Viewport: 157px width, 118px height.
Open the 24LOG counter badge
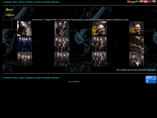pos(151,78)
